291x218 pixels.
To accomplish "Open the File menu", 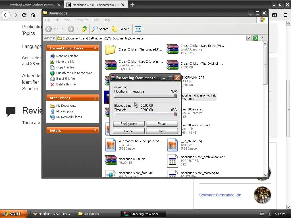I will tap(47, 20).
